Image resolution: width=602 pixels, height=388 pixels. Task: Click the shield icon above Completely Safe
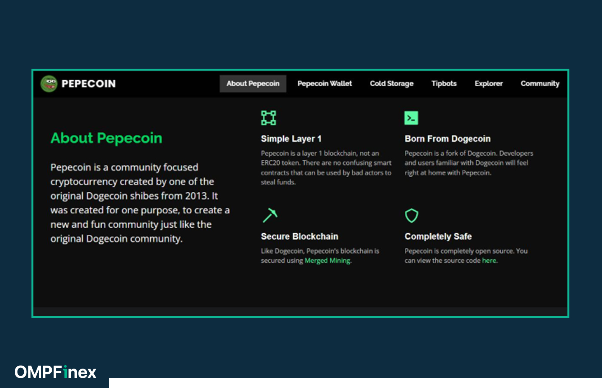click(411, 216)
